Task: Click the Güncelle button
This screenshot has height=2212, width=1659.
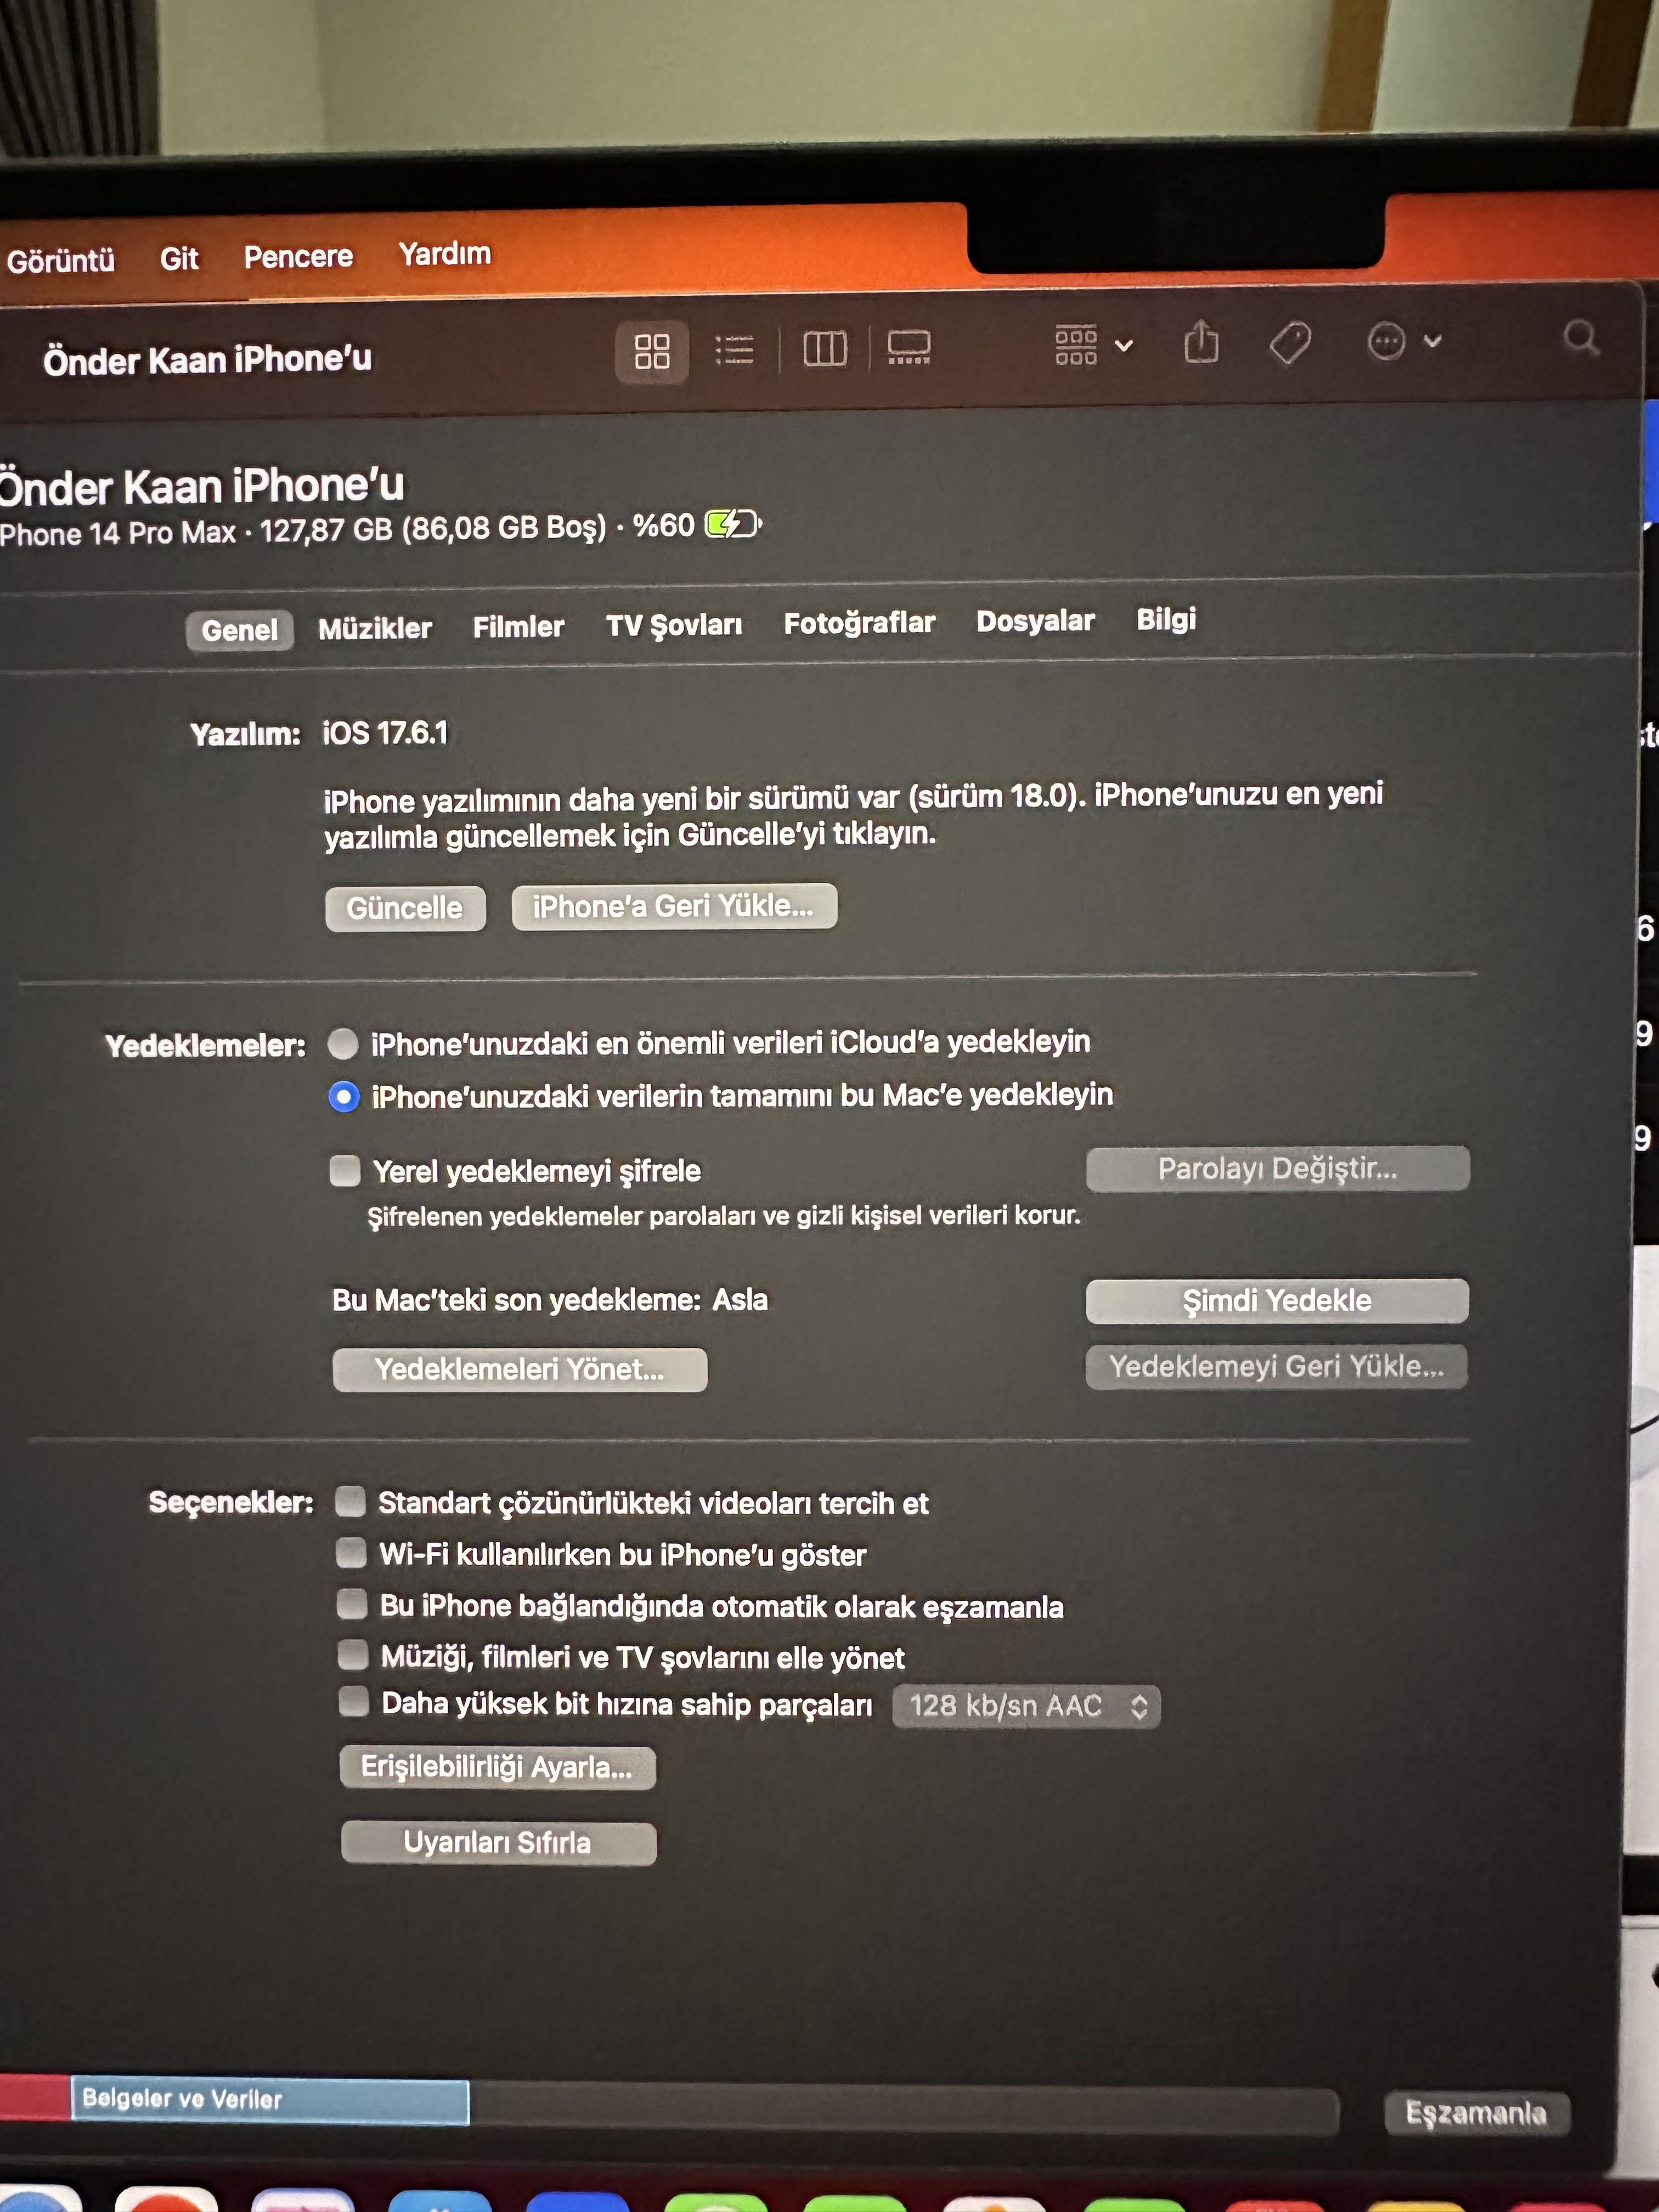Action: [x=405, y=908]
